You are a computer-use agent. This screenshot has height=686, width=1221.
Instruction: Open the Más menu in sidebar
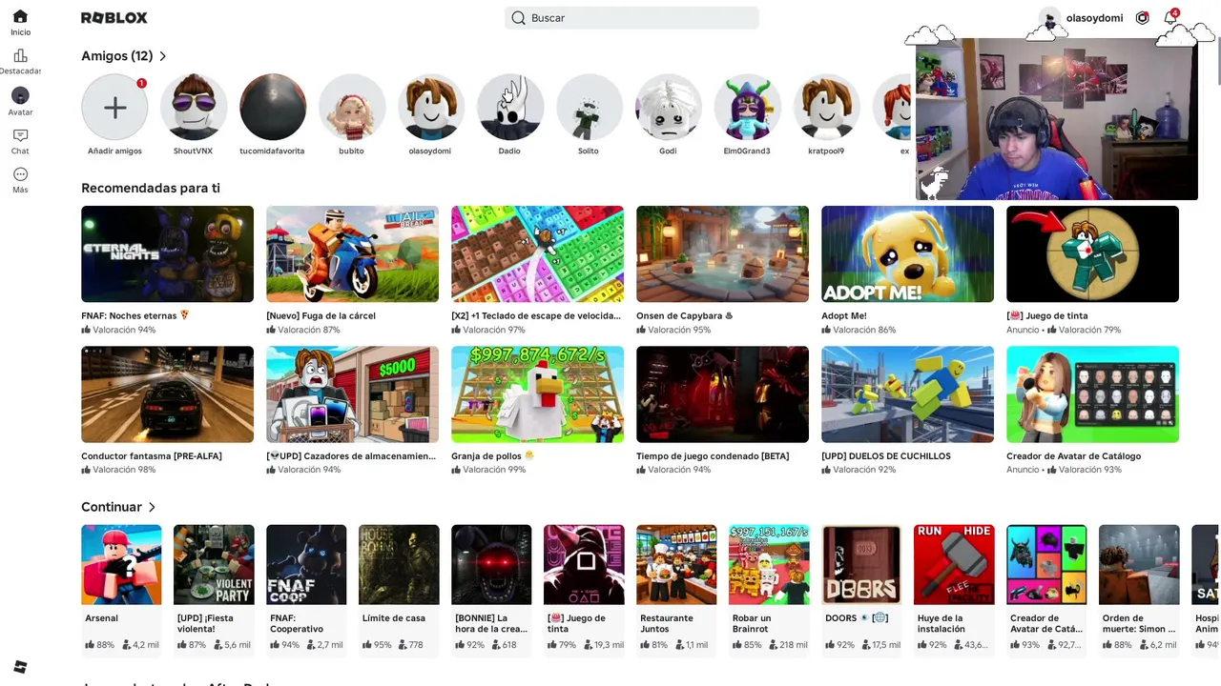(20, 180)
